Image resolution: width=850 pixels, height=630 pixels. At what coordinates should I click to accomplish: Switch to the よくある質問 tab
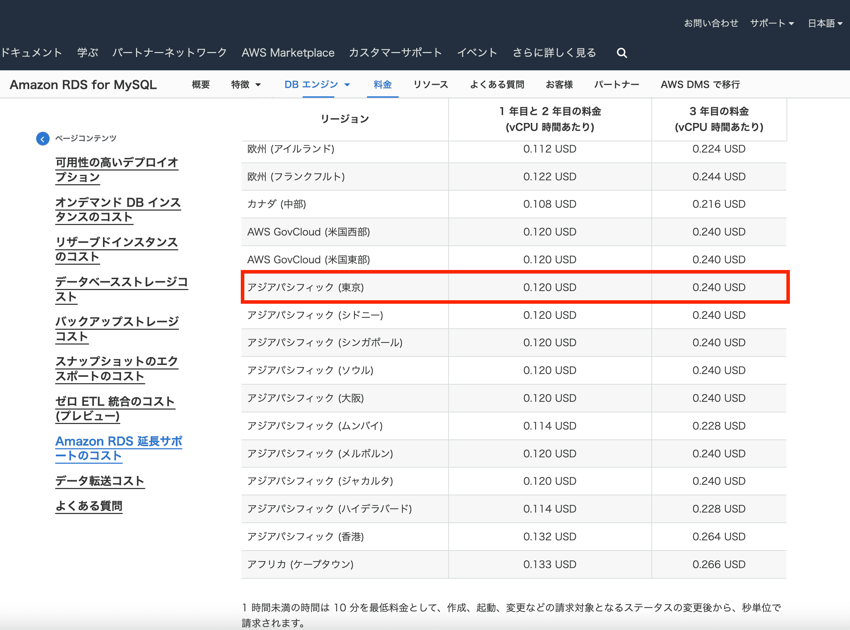pos(497,85)
